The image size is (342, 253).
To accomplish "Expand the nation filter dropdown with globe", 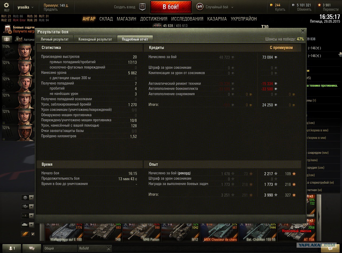I will [28, 198].
